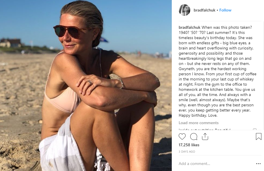Share the post using the upload-arrow icon
264x171 pixels.
[x=205, y=137]
